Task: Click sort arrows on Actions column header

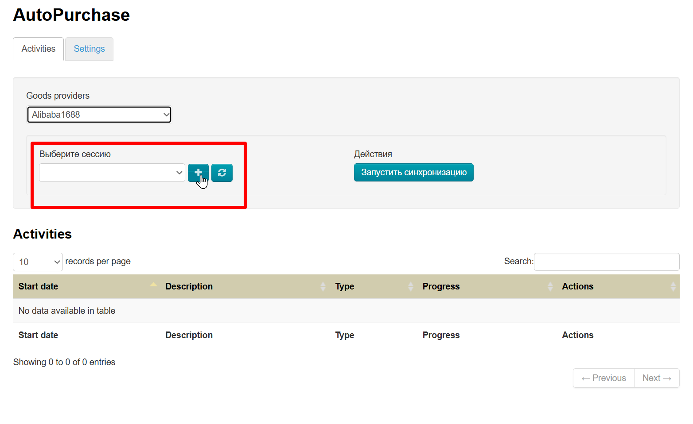Action: (x=673, y=286)
